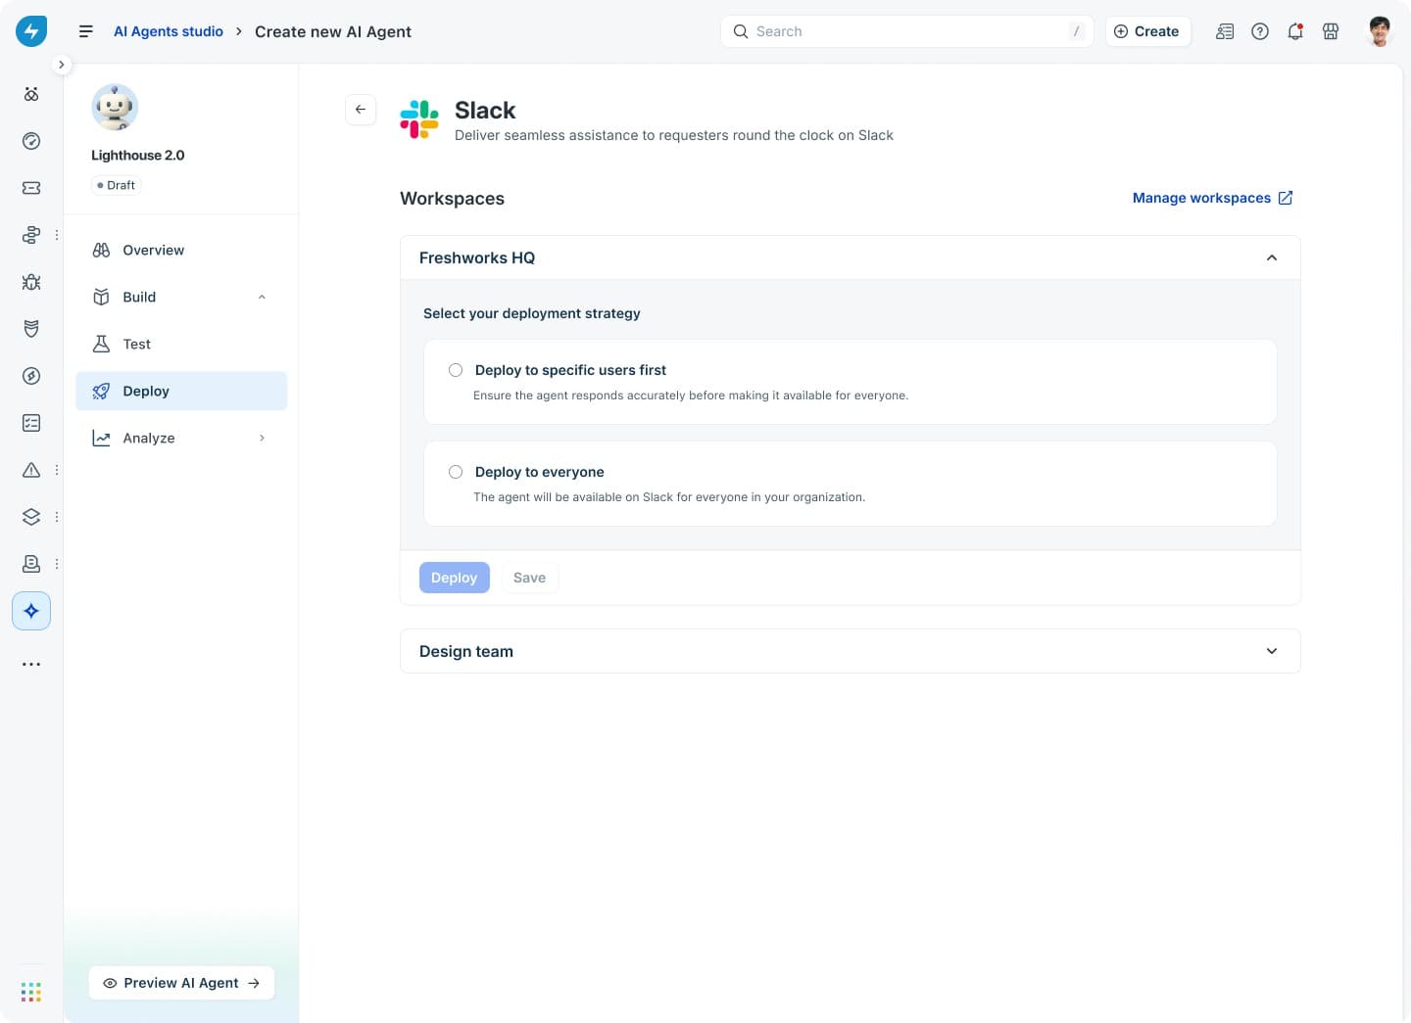Toggle the hamburger menu icon
Screen dimensions: 1411x1023
pyautogui.click(x=86, y=31)
